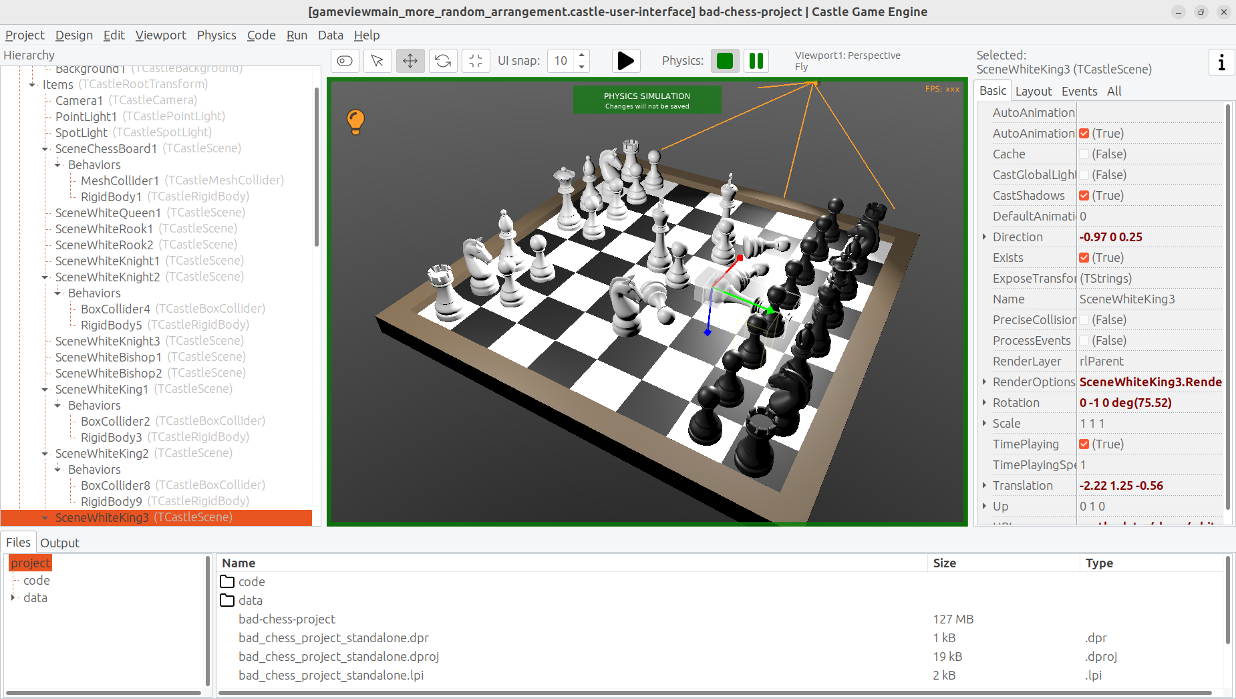Expand the Translation property
Image resolution: width=1236 pixels, height=699 pixels.
pos(984,486)
